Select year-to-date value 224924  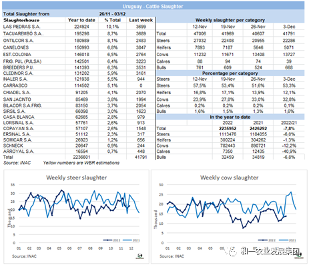(x=81, y=27)
